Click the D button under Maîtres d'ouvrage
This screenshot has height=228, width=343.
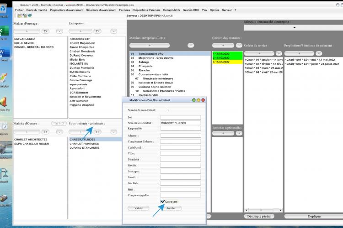tap(45, 31)
